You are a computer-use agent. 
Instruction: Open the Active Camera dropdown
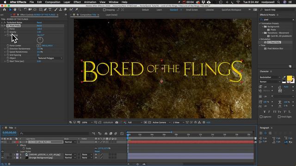(161, 122)
